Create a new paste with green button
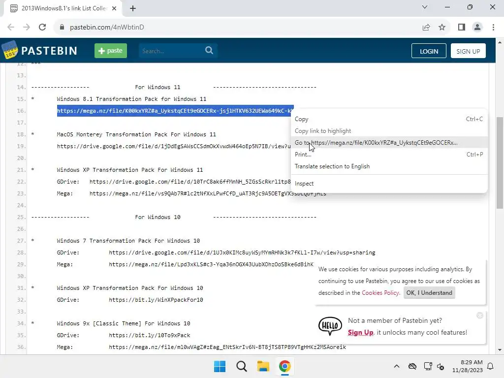Screen dimensions: 504x378 [111, 51]
